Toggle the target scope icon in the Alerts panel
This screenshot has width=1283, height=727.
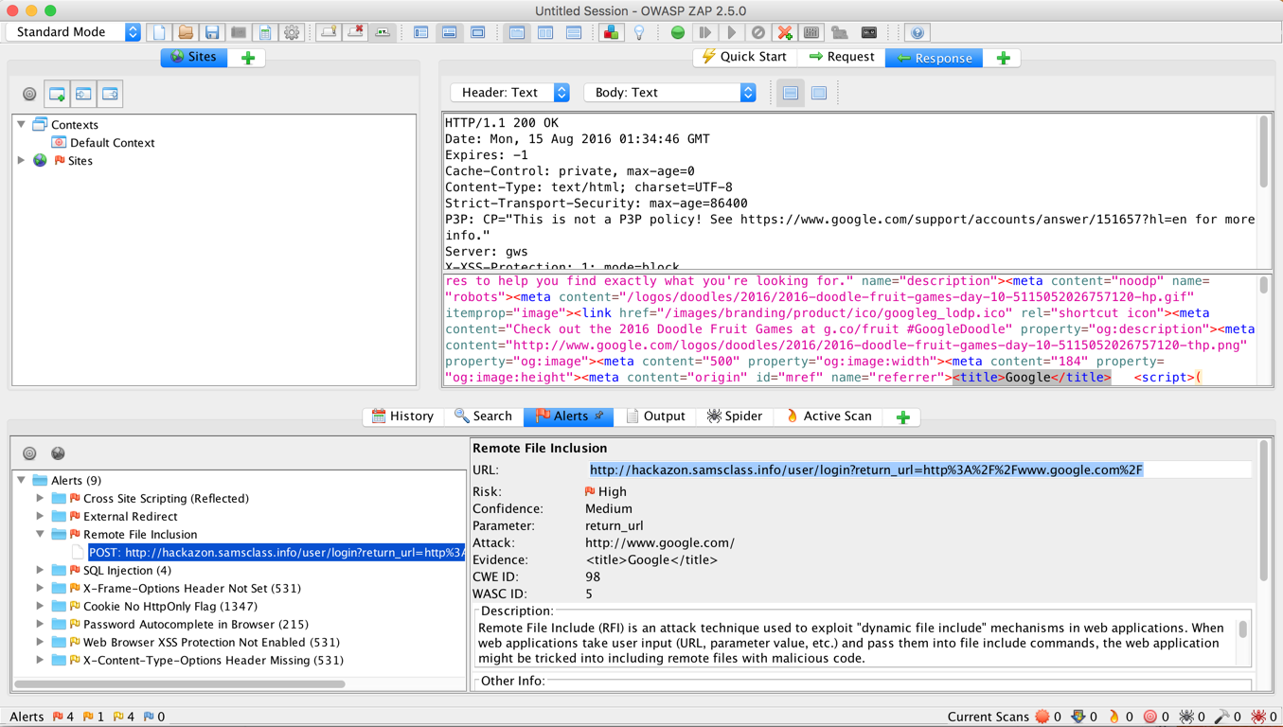pyautogui.click(x=29, y=453)
